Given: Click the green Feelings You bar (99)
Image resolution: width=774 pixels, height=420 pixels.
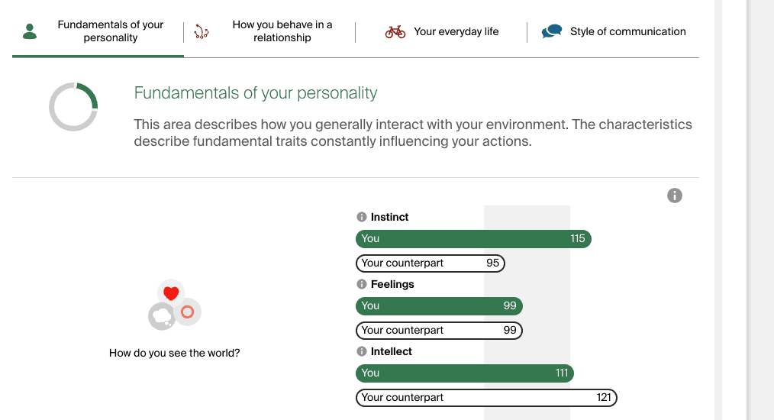Looking at the screenshot, I should (439, 306).
